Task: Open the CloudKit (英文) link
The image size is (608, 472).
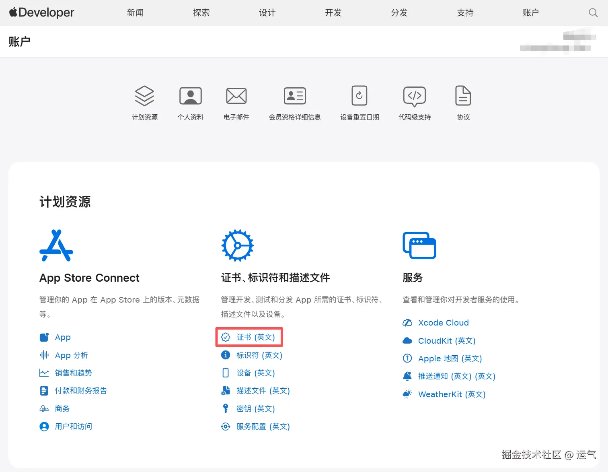Action: click(447, 341)
